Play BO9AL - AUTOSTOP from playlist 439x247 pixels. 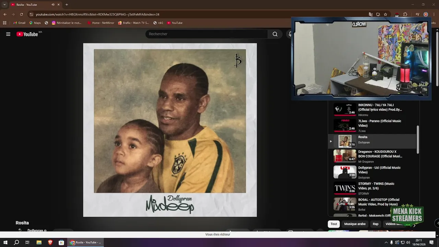click(x=372, y=204)
